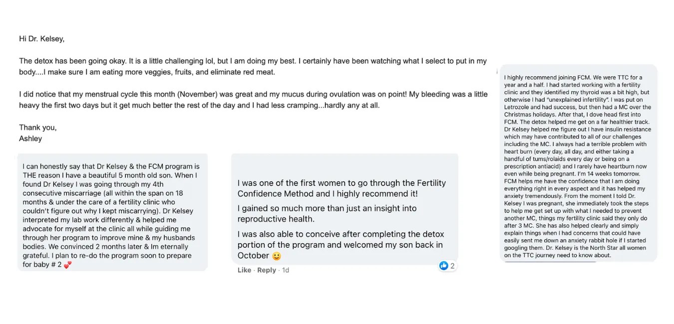Click the "Hi Dr. Kelsey," greeting line
This screenshot has width=674, height=324.
pos(41,38)
